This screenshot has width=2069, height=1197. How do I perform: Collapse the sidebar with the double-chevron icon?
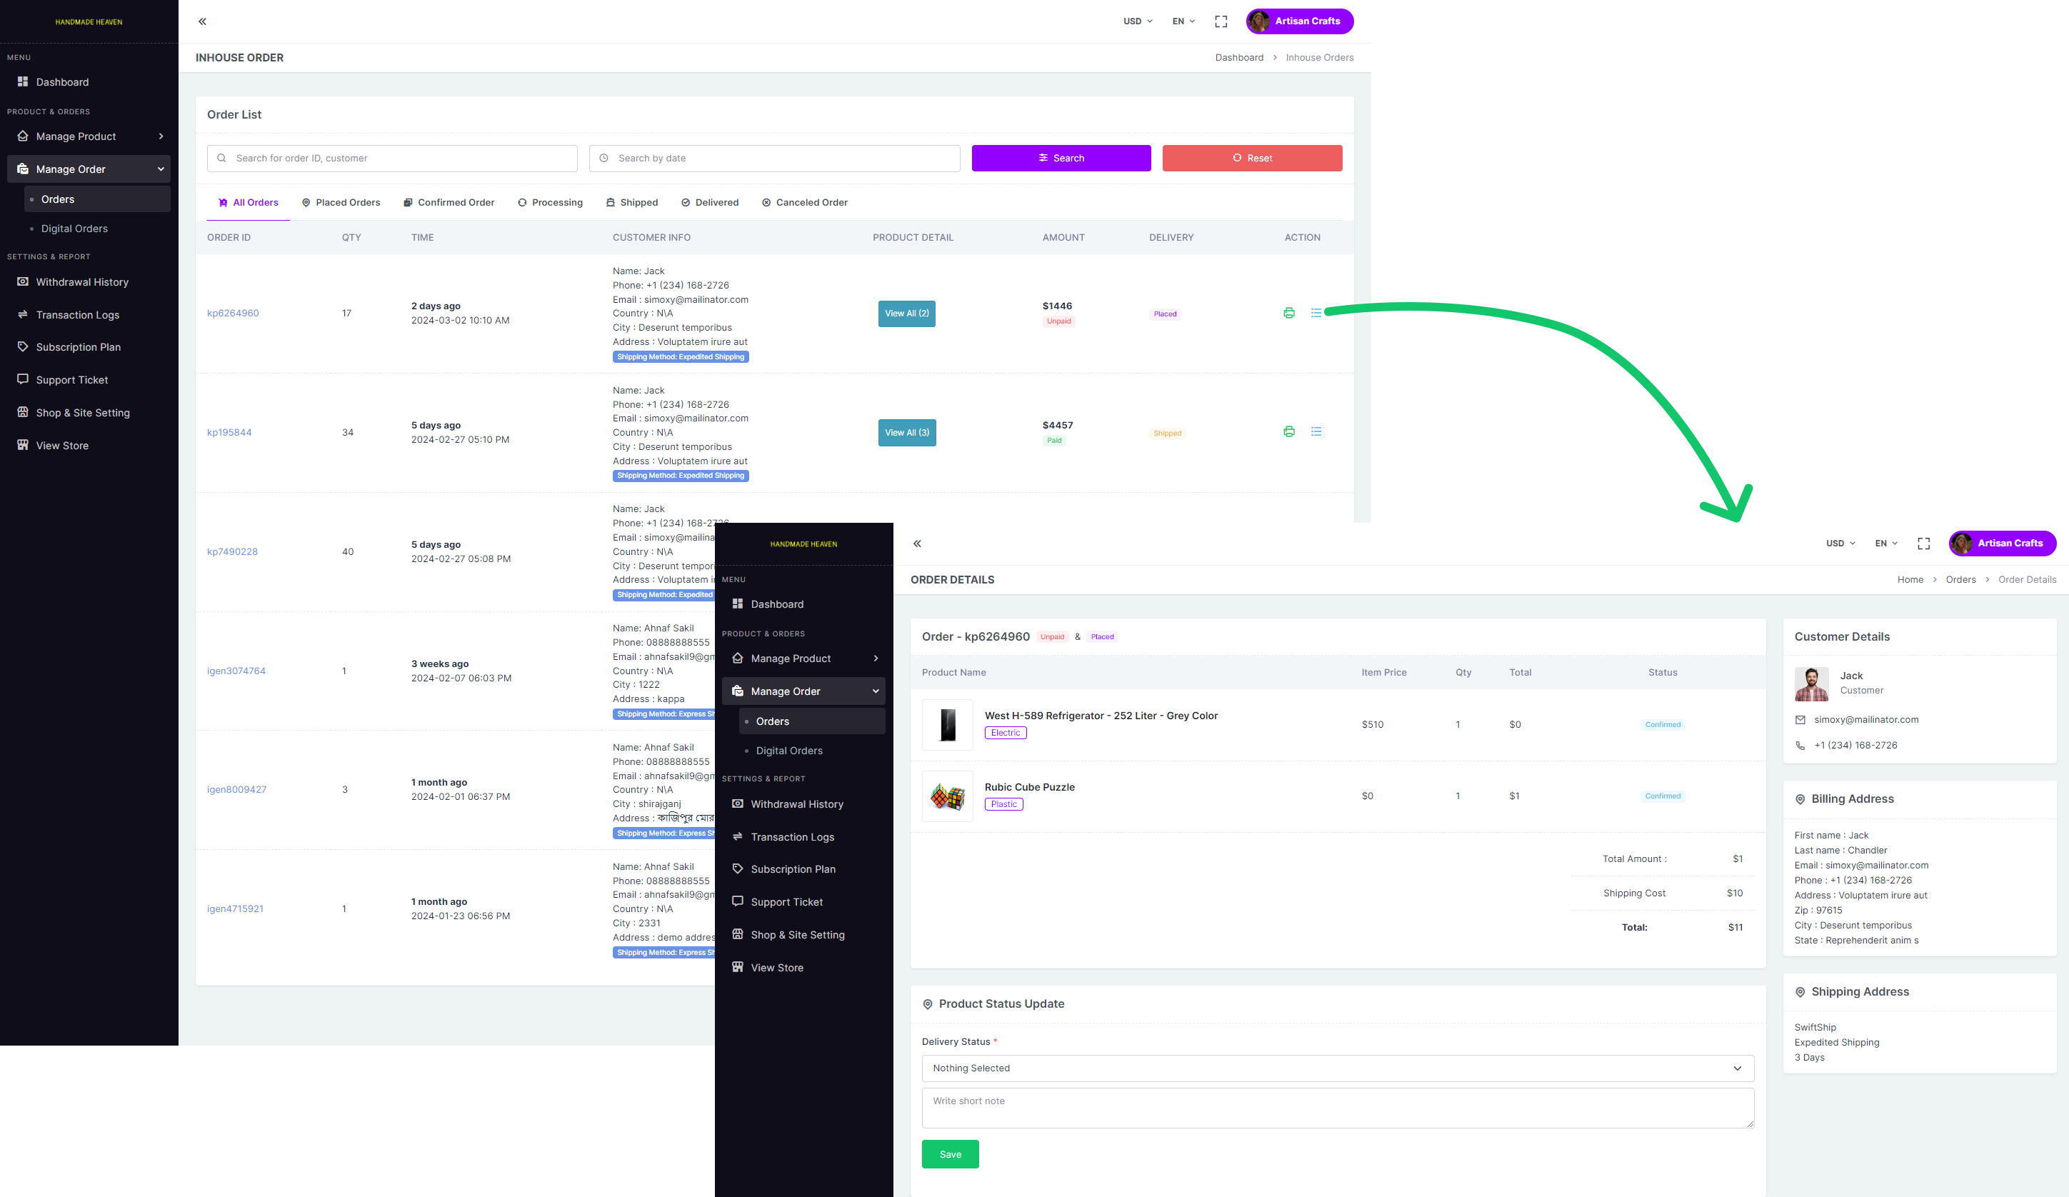click(202, 21)
